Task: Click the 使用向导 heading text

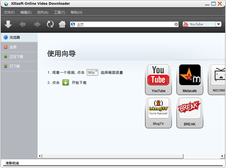Action: pyautogui.click(x=61, y=54)
